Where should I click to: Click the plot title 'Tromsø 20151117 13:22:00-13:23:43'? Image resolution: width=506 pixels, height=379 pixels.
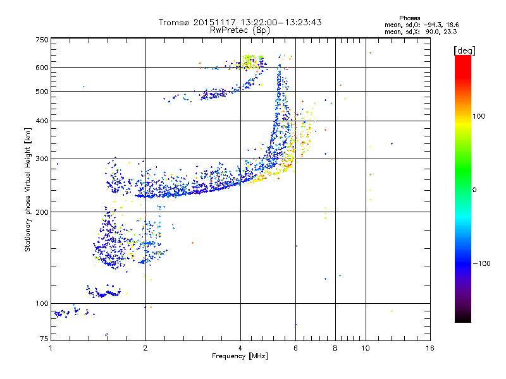(240, 22)
